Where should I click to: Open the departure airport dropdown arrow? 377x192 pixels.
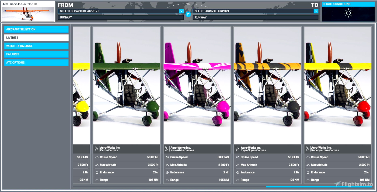(181, 11)
